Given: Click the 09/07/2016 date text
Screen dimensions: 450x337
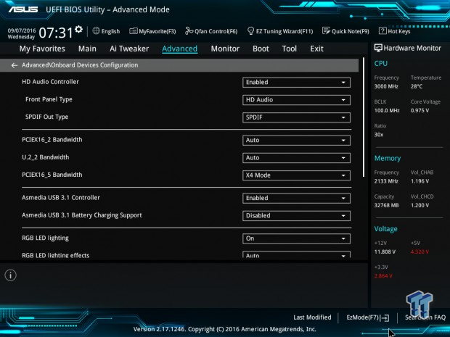Looking at the screenshot, I should (22, 30).
